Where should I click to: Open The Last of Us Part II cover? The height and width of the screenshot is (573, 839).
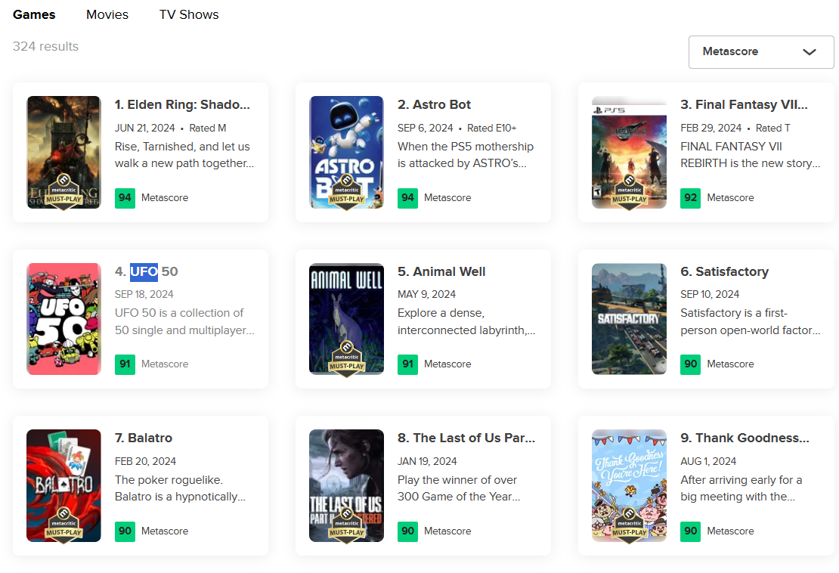346,486
